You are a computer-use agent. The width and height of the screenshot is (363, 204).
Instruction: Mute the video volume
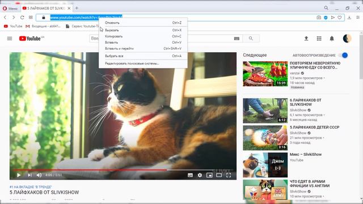[x=39, y=175]
